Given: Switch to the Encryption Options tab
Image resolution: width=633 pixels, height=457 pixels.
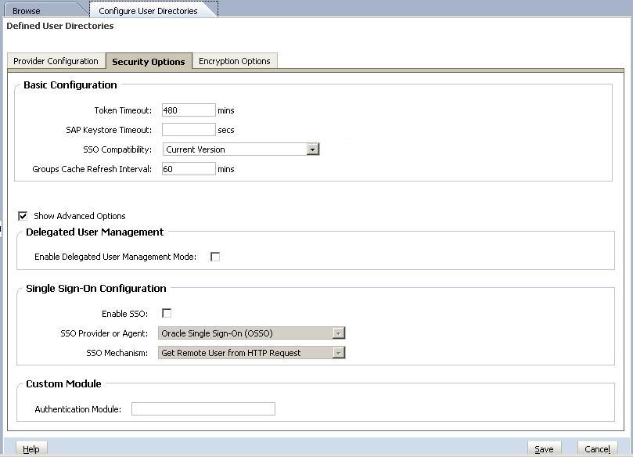Looking at the screenshot, I should pyautogui.click(x=235, y=60).
